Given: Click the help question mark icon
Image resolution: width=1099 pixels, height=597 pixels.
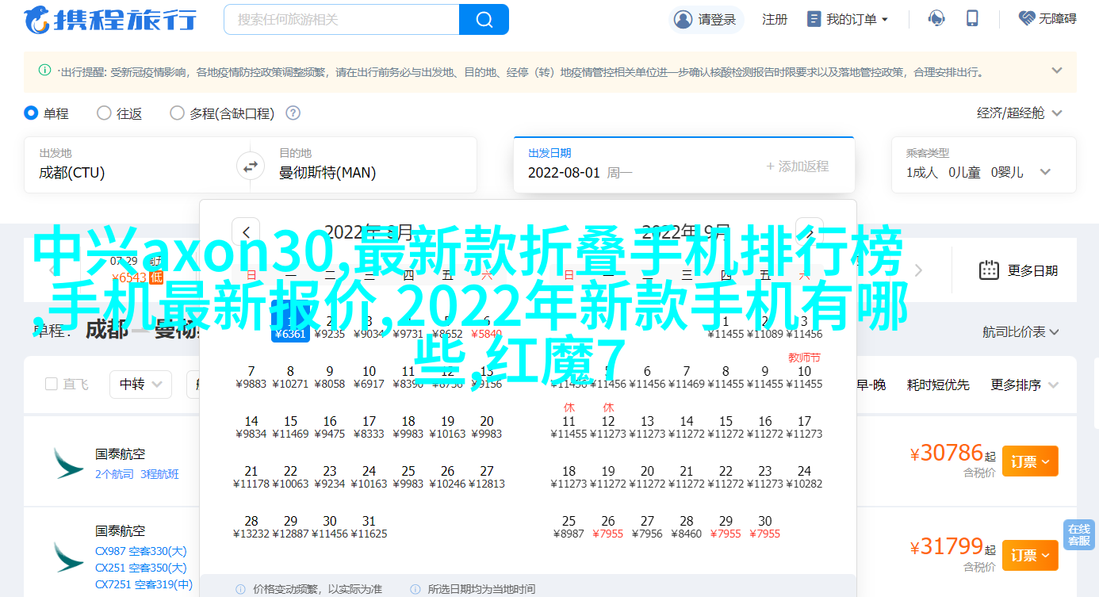Looking at the screenshot, I should point(293,113).
